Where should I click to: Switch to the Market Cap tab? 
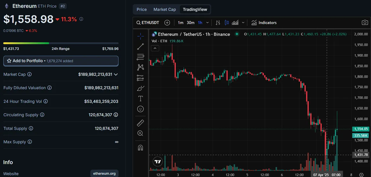(x=165, y=9)
